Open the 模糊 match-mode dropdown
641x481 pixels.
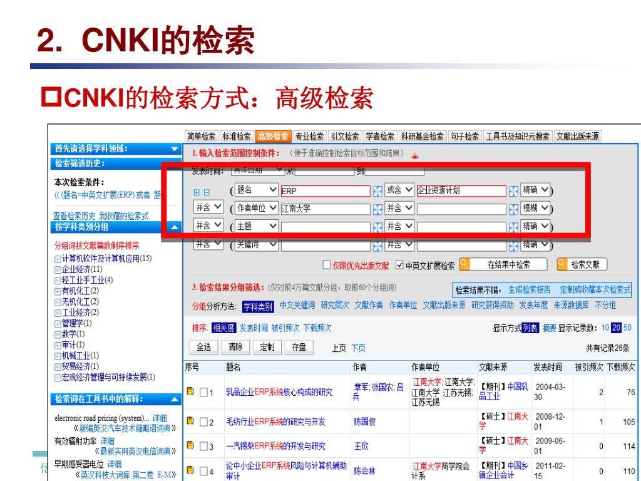[535, 208]
